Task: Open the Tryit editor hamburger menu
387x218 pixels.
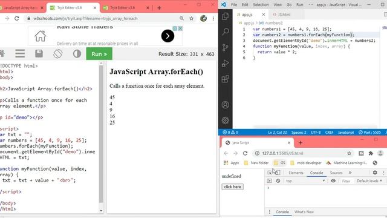Action: (20, 54)
